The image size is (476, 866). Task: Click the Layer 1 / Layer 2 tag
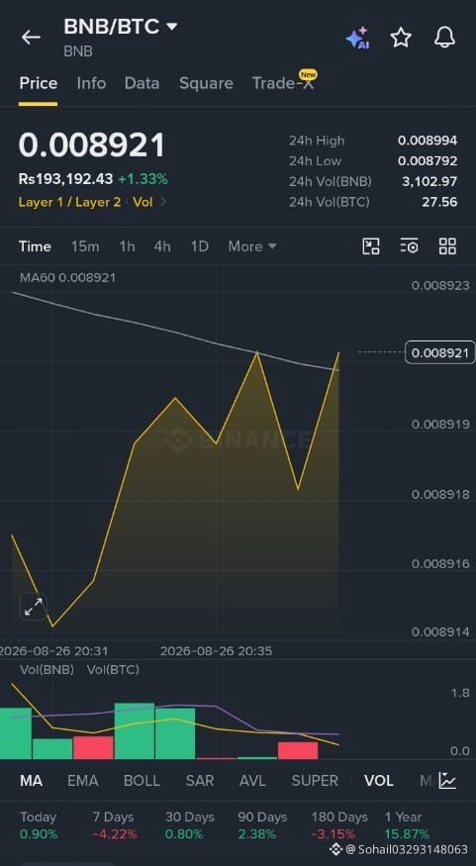pos(69,202)
